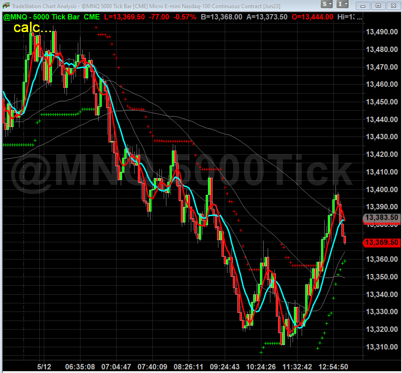Click the 13,310.00 price axis label
Screen dimensions: 402x373
pos(382,347)
